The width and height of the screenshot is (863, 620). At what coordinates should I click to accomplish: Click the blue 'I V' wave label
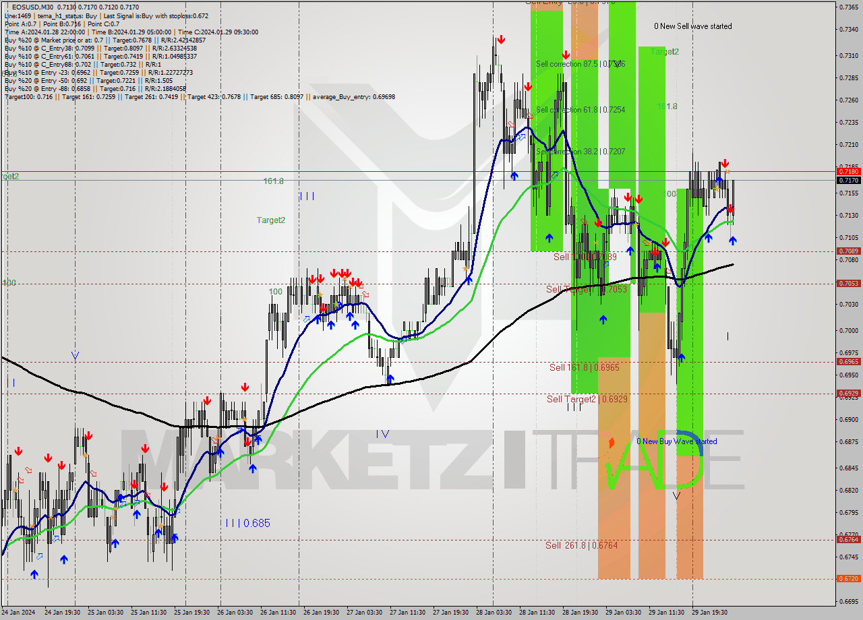(383, 434)
